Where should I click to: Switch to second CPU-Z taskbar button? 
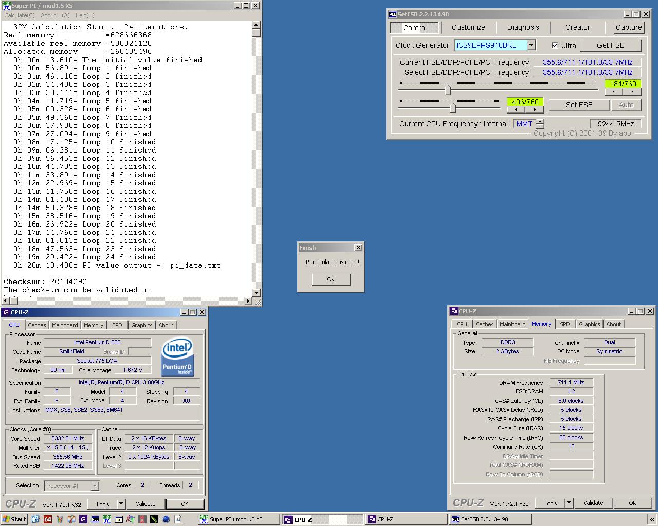(x=407, y=519)
